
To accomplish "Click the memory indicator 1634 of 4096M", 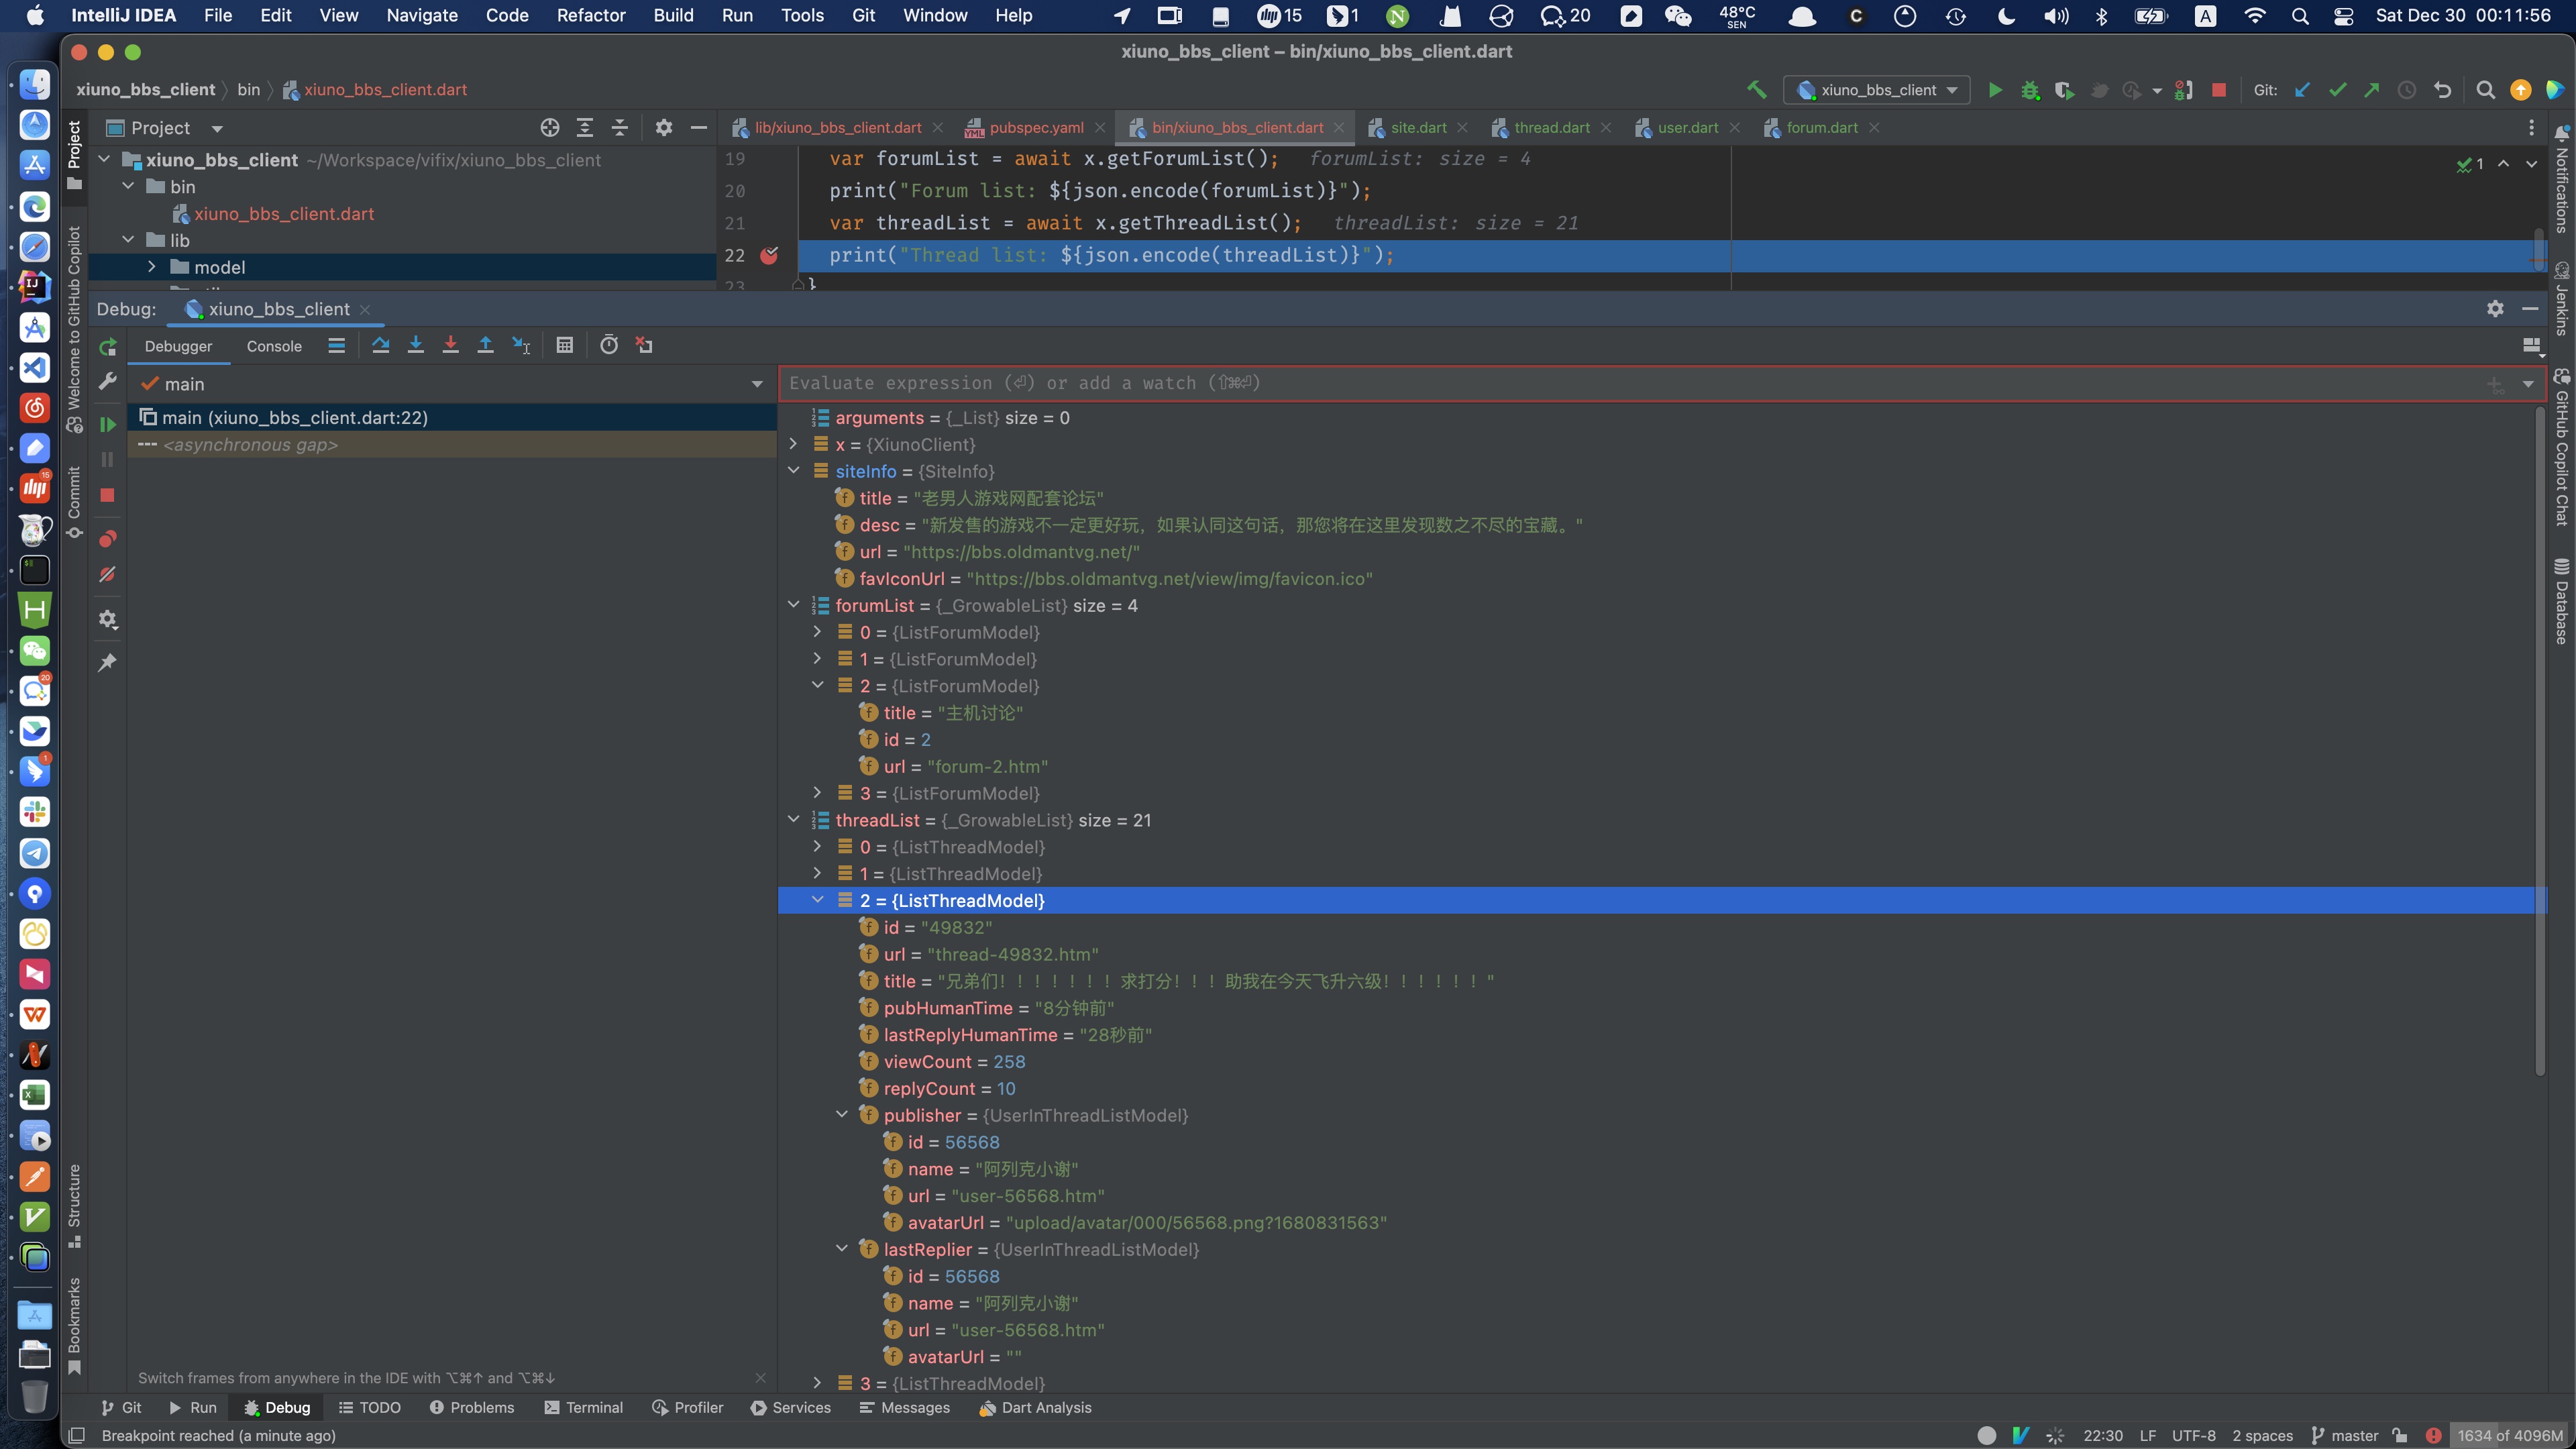I will [2510, 1435].
